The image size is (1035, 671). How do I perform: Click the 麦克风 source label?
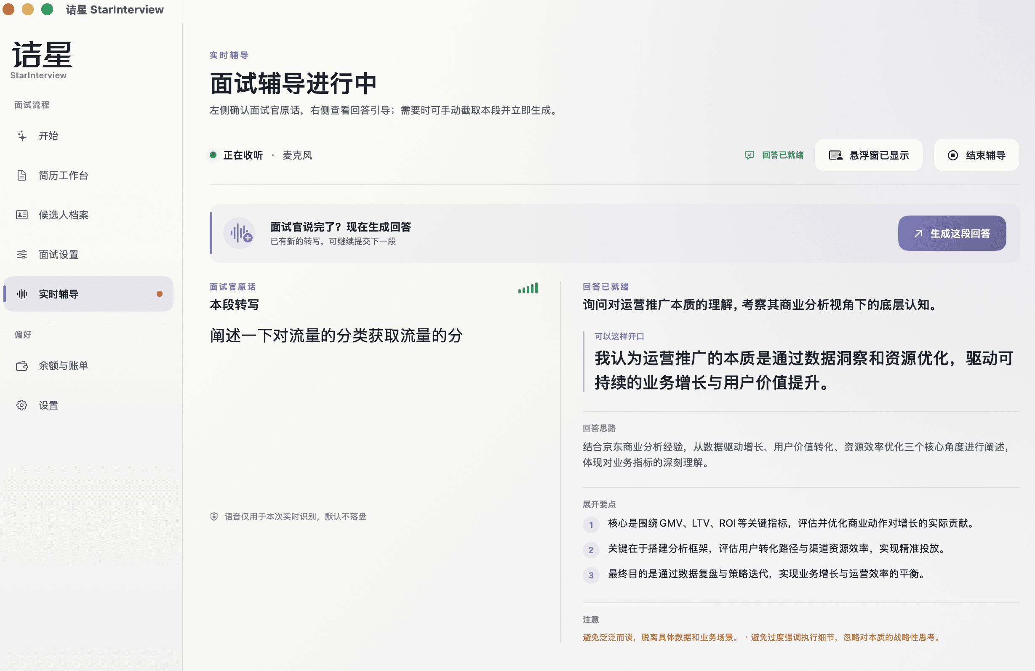297,155
